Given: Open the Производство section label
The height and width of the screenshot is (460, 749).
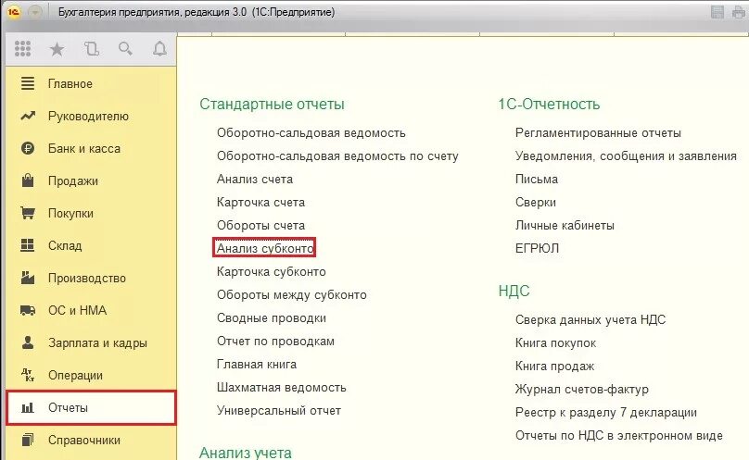Looking at the screenshot, I should pos(87,279).
